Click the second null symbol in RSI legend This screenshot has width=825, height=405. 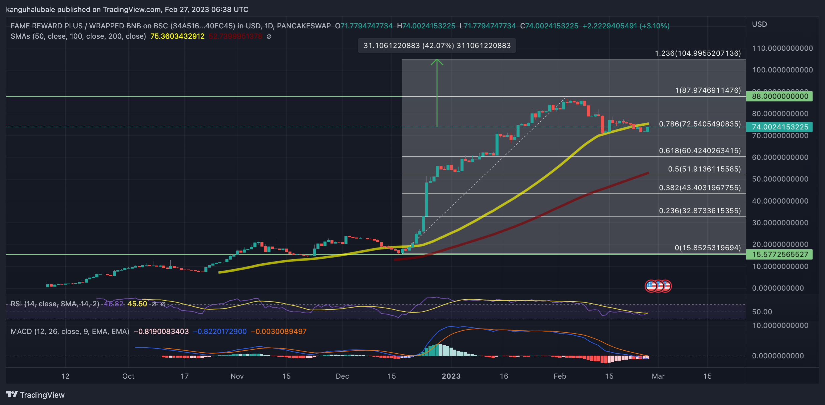click(163, 304)
